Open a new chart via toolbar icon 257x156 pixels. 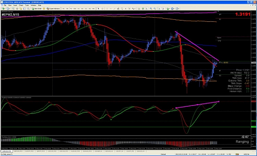(3, 9)
